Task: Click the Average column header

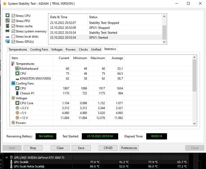Action: tap(116, 58)
